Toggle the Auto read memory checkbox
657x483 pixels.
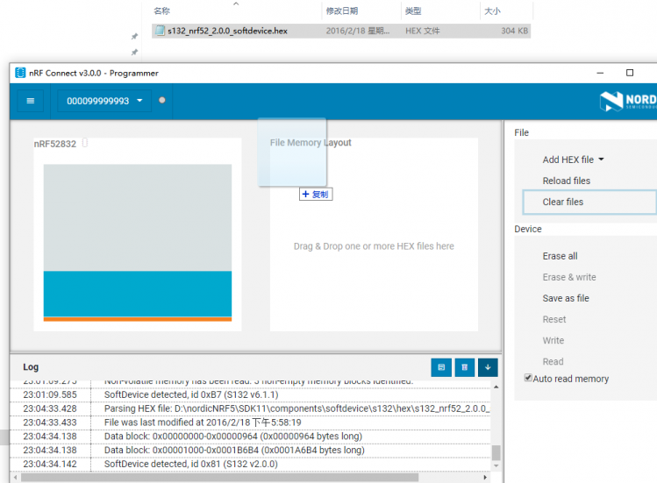[528, 378]
